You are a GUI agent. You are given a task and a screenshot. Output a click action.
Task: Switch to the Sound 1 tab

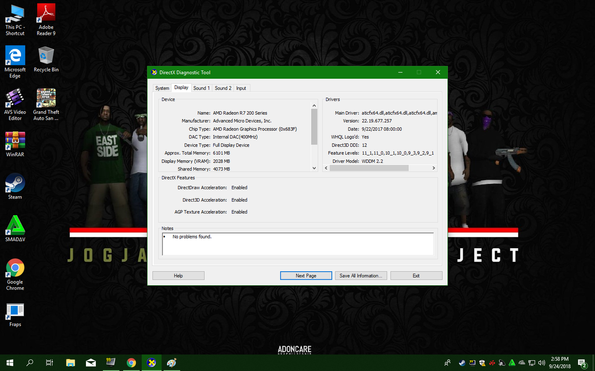coord(202,88)
